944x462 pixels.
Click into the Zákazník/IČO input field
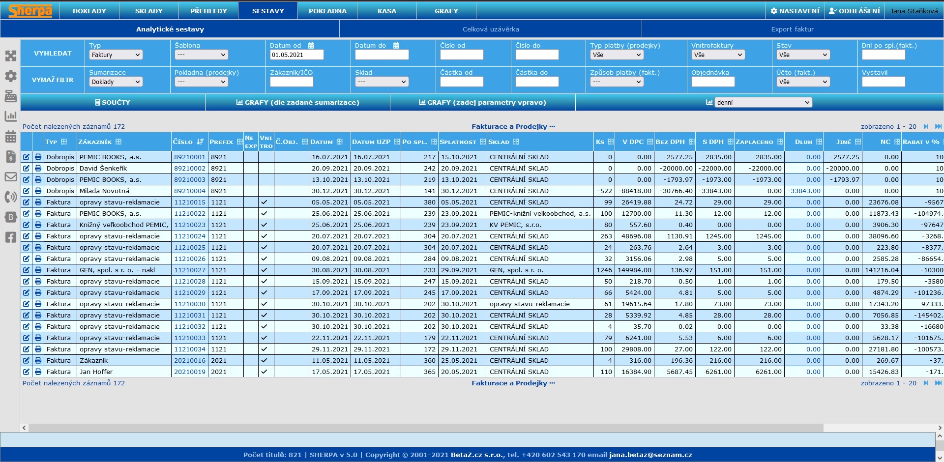(292, 82)
